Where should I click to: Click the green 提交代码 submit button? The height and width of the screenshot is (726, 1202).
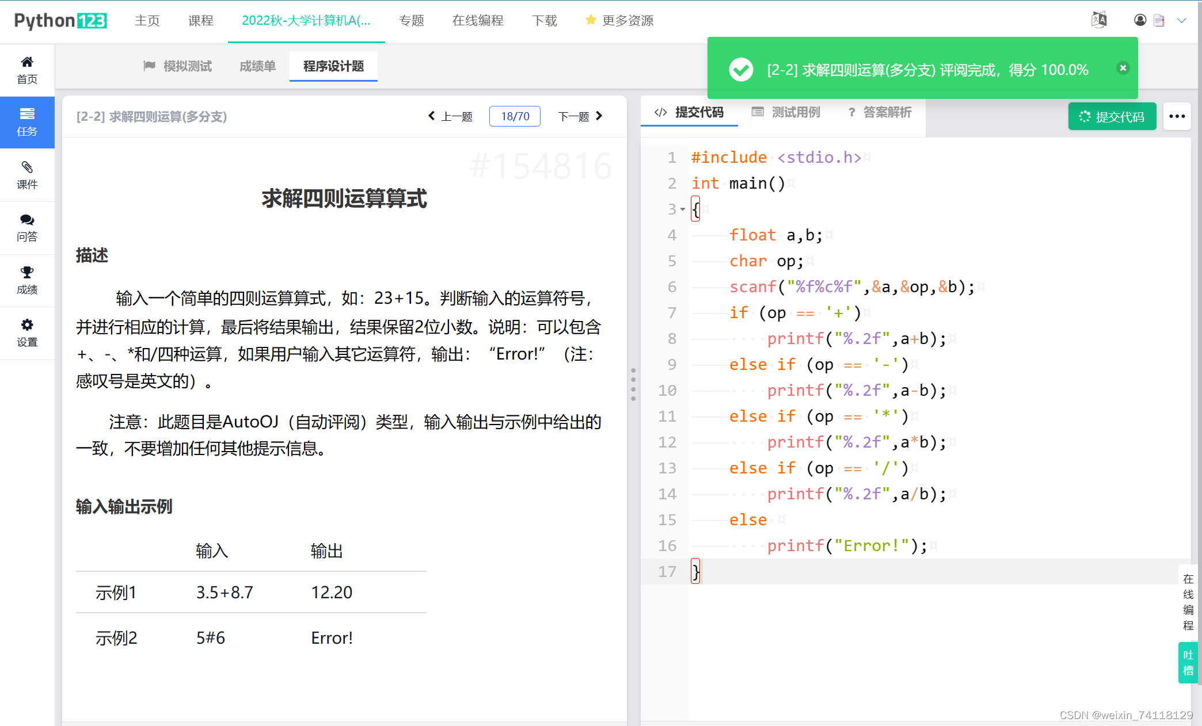tap(1112, 116)
